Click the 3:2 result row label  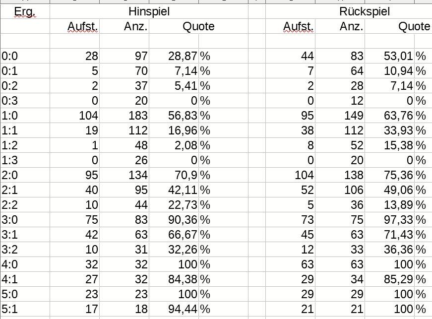25,250
